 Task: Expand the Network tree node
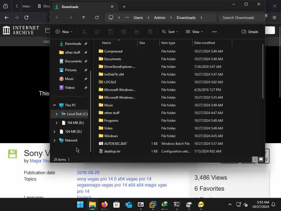tap(55, 140)
